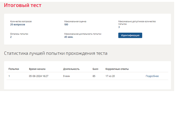Click the Максимальная длительность попытки label

83,34
